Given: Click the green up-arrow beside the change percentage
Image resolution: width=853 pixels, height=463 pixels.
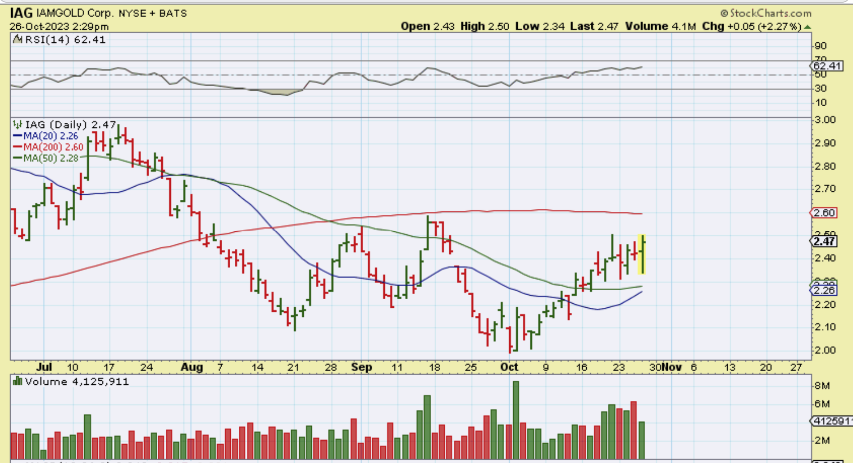Looking at the screenshot, I should [x=807, y=27].
